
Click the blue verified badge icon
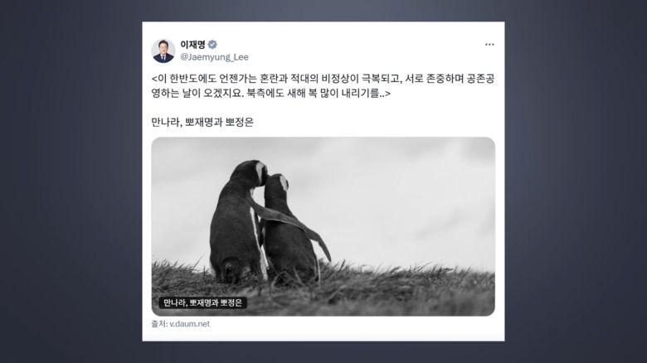tap(212, 45)
